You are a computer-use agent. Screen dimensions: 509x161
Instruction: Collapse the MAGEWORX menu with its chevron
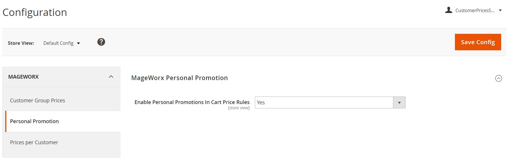click(x=111, y=77)
